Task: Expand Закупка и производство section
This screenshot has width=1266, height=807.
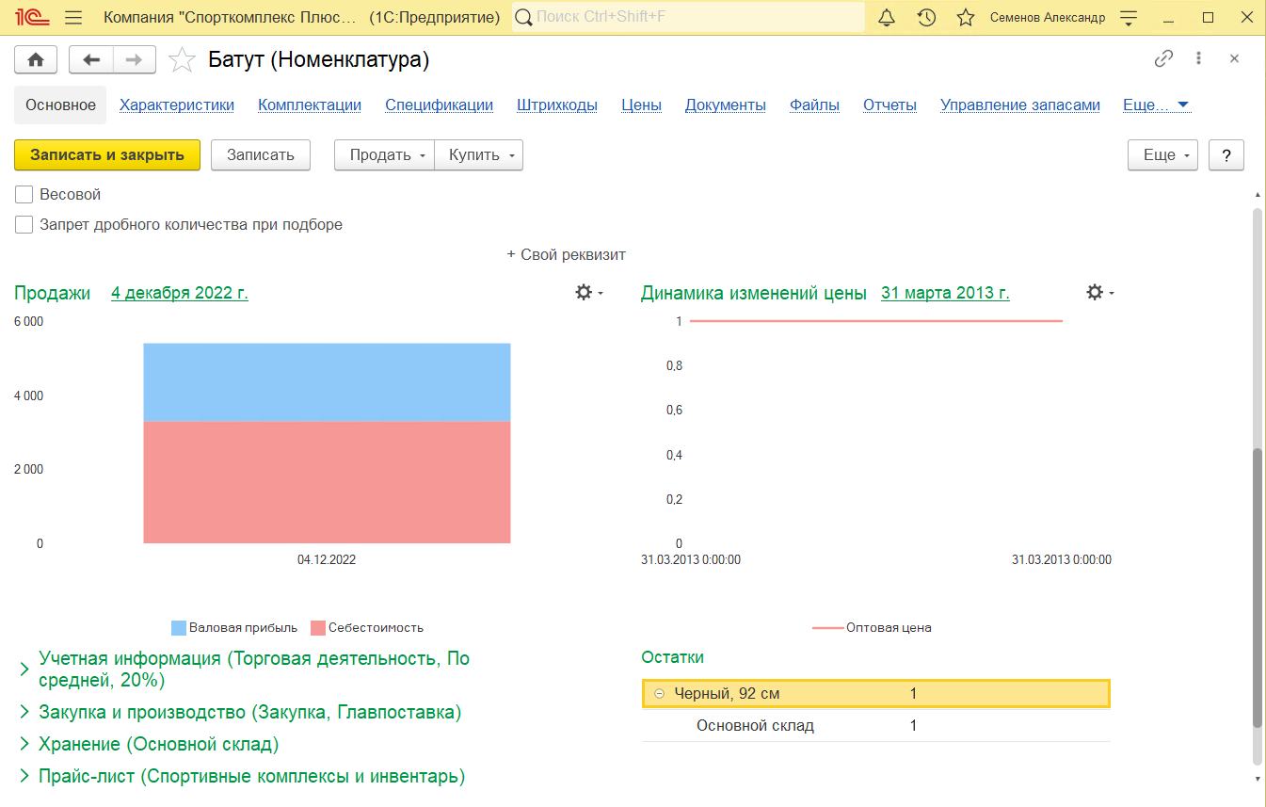Action: pos(24,713)
